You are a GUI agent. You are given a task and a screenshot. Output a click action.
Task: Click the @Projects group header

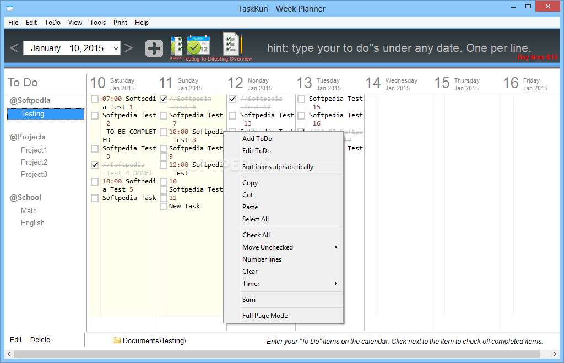(28, 137)
